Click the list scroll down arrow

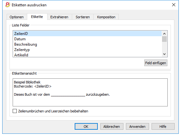point(164,54)
